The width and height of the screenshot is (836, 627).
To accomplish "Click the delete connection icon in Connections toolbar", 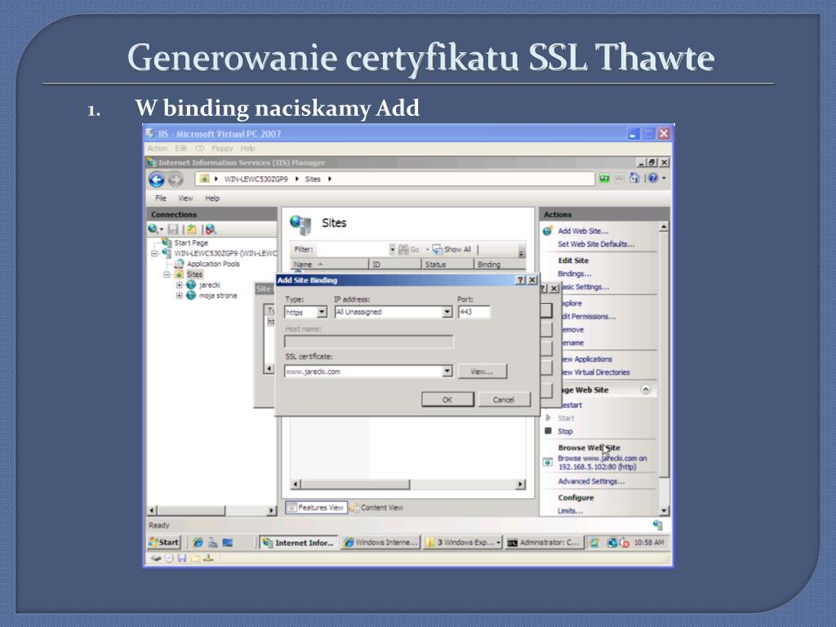I will (x=211, y=229).
